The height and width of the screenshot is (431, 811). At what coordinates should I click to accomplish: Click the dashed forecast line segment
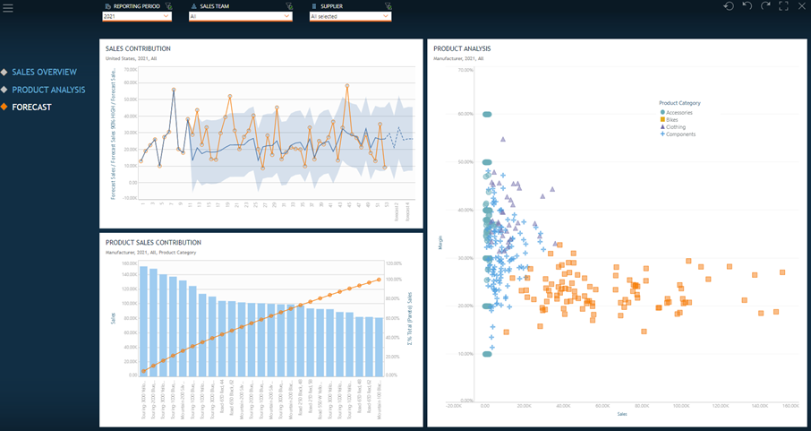pos(398,137)
